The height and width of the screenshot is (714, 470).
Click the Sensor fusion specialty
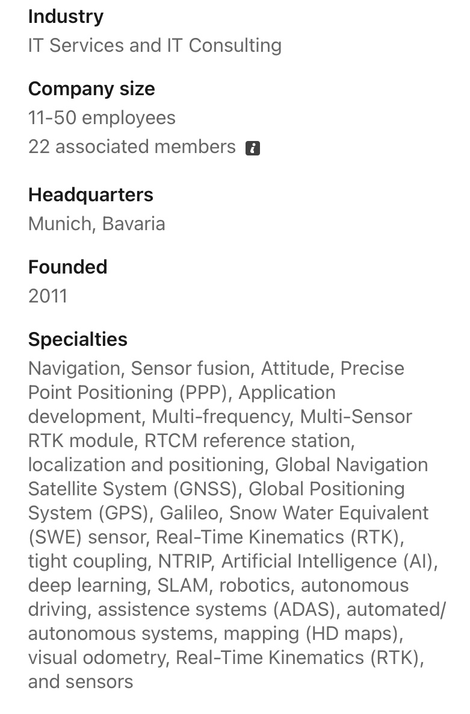(190, 368)
